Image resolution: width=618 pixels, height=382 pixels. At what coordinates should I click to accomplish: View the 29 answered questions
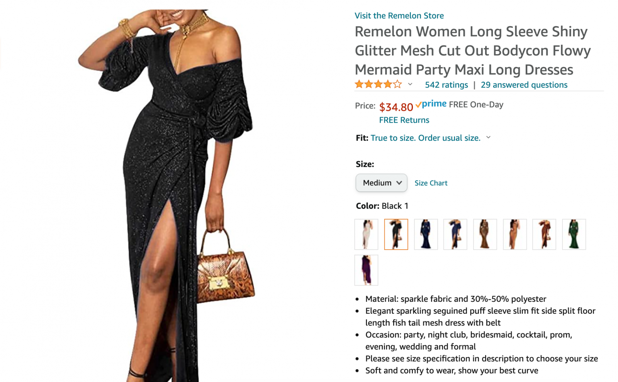point(524,85)
